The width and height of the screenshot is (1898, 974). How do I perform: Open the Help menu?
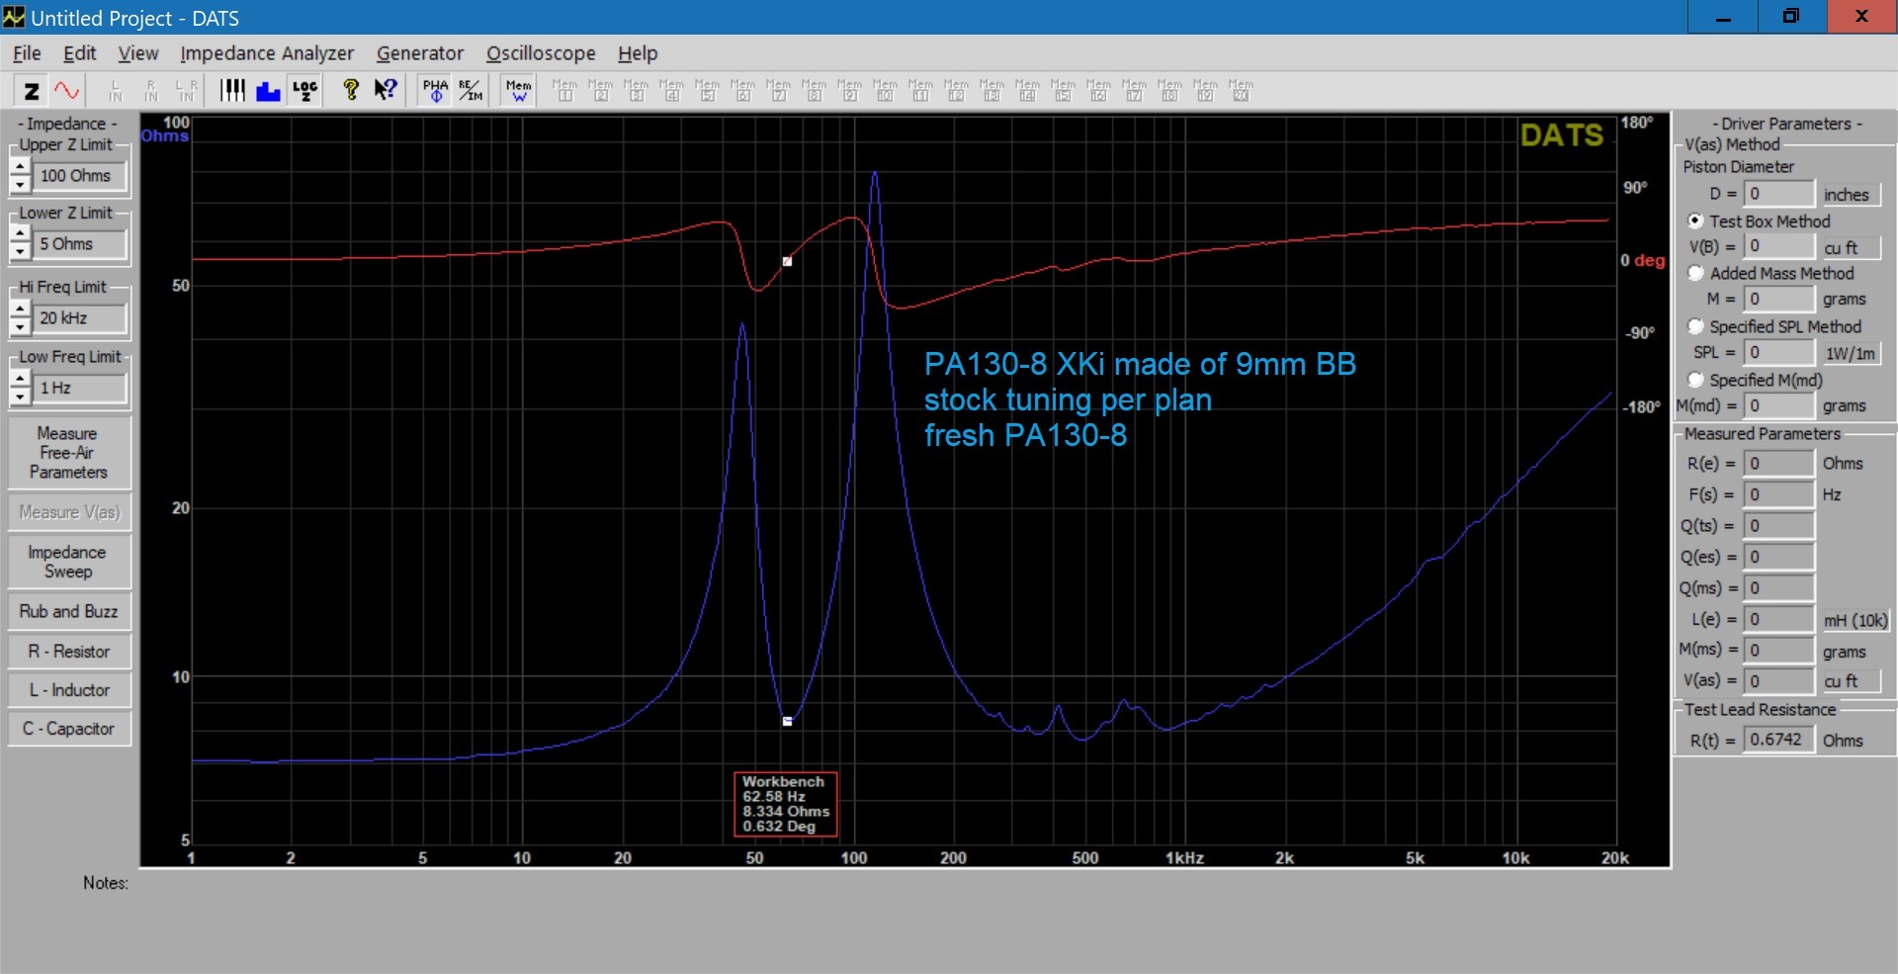638,53
